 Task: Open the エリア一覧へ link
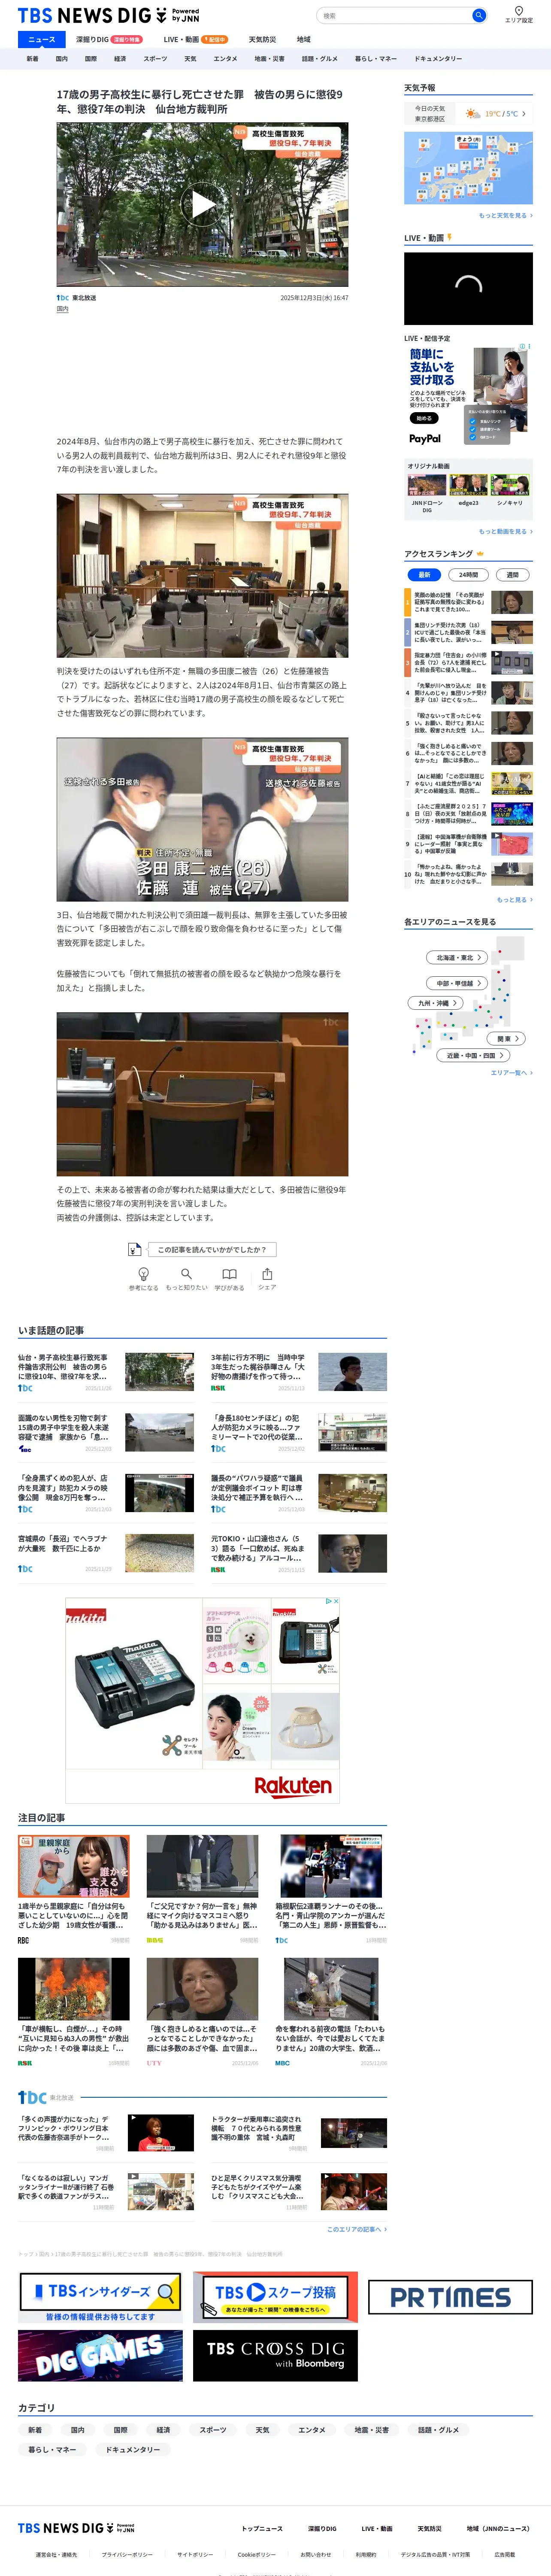click(x=511, y=1072)
